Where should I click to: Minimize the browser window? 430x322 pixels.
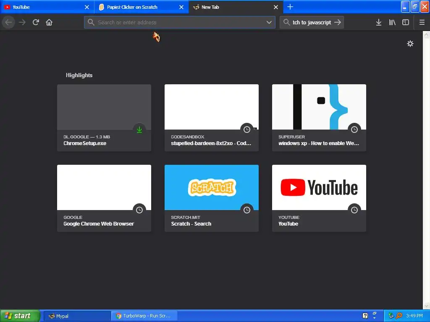(405, 7)
